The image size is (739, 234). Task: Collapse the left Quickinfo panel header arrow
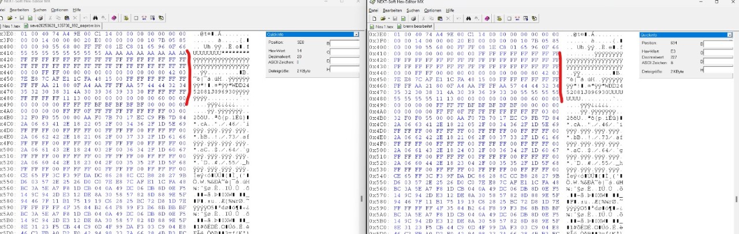pyautogui.click(x=356, y=35)
